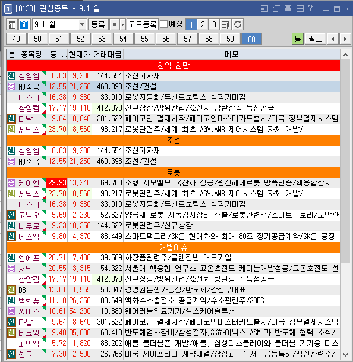Click the 코드등록 button
The image size is (353, 362).
click(x=143, y=24)
